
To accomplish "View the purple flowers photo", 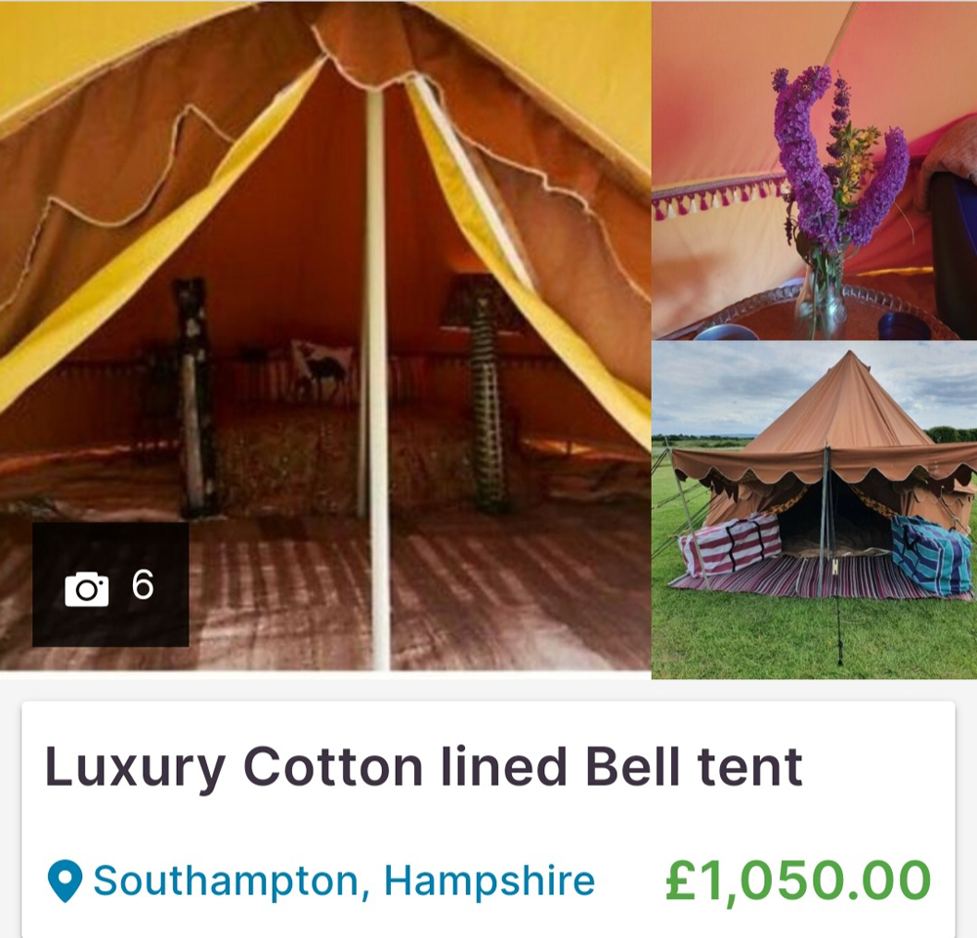I will click(x=815, y=170).
